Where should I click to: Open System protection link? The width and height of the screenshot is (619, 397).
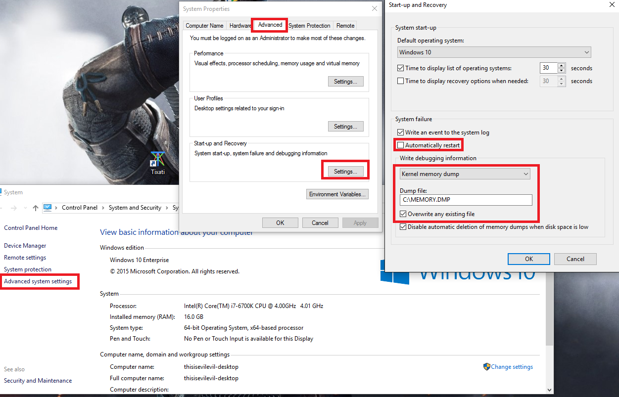tap(28, 269)
